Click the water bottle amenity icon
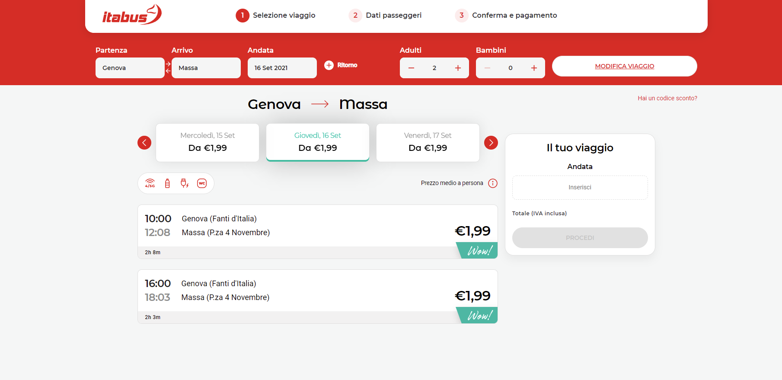The image size is (782, 380). click(167, 183)
